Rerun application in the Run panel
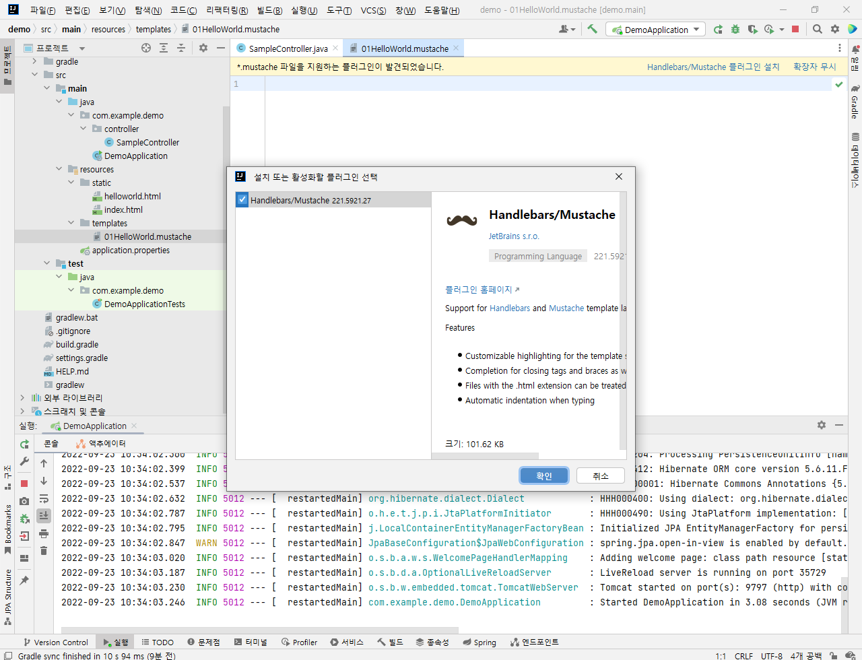The image size is (862, 660). 24,444
